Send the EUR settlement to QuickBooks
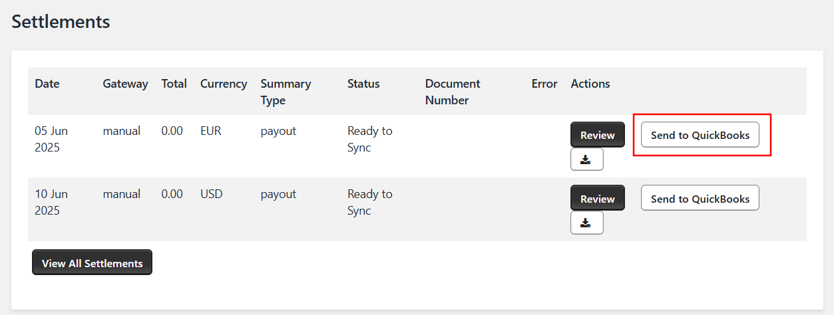The image size is (834, 315). (x=700, y=135)
